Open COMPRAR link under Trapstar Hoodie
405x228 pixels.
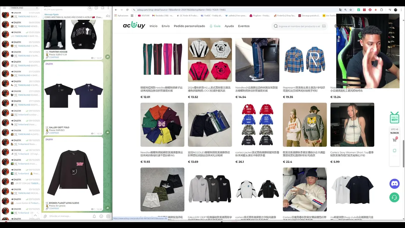pos(54,57)
